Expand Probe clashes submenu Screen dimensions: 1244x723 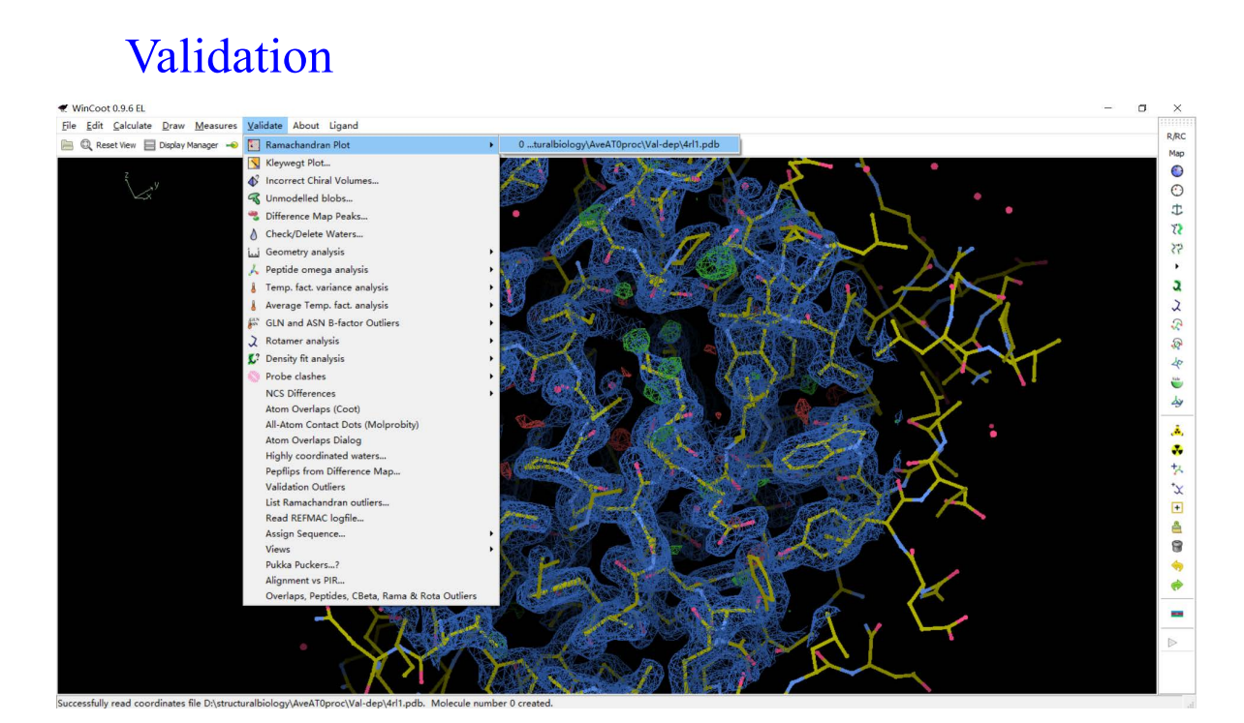371,377
